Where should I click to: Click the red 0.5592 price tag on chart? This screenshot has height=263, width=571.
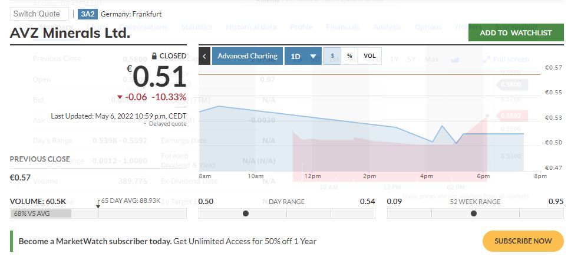coord(511,116)
